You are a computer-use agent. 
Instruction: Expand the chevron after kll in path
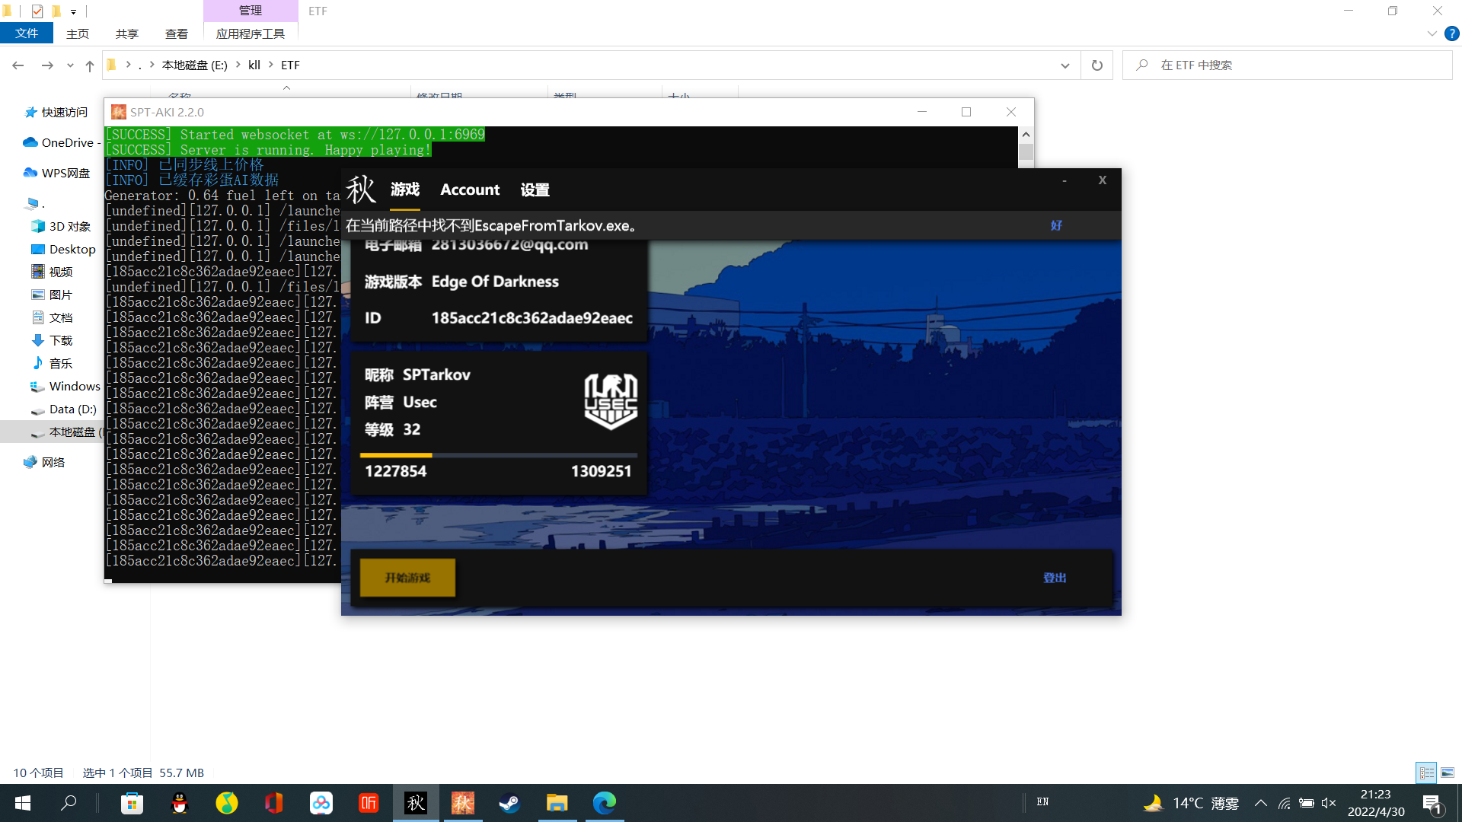(x=270, y=65)
